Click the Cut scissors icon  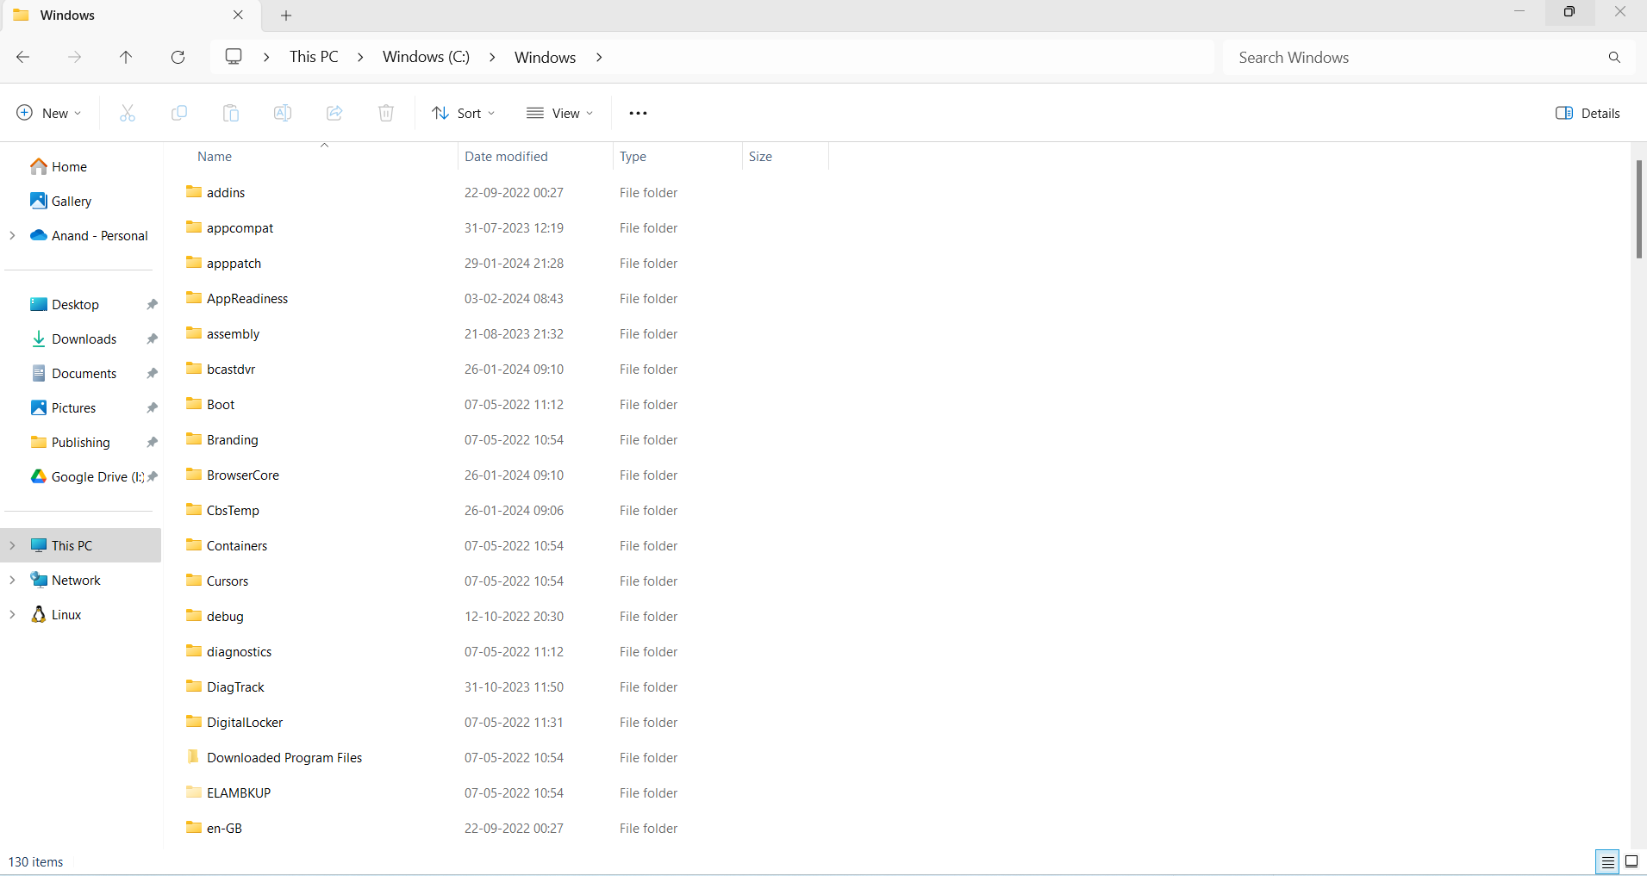coord(128,113)
